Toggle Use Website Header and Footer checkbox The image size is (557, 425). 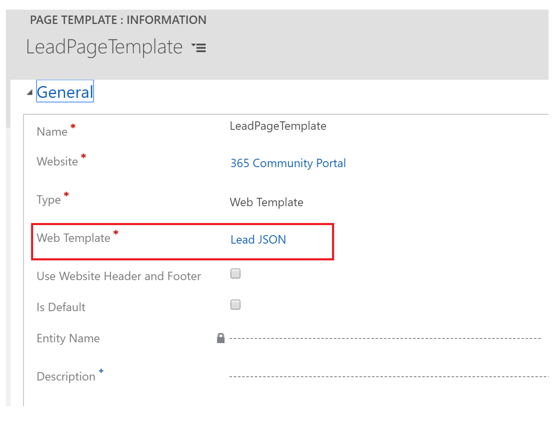235,274
